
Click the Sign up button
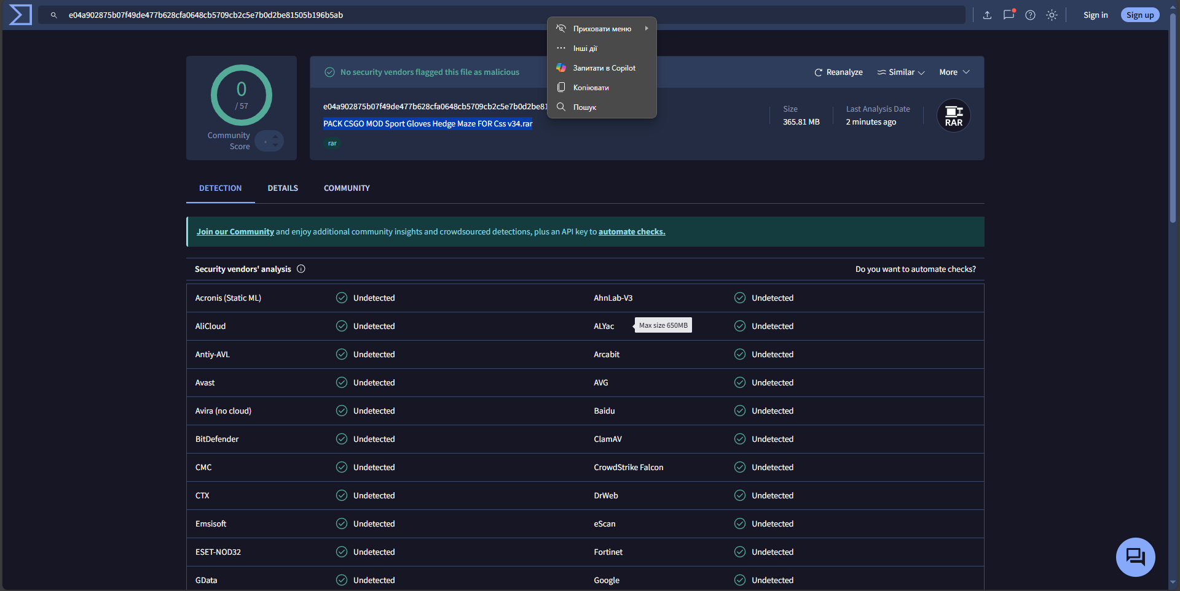click(1140, 15)
